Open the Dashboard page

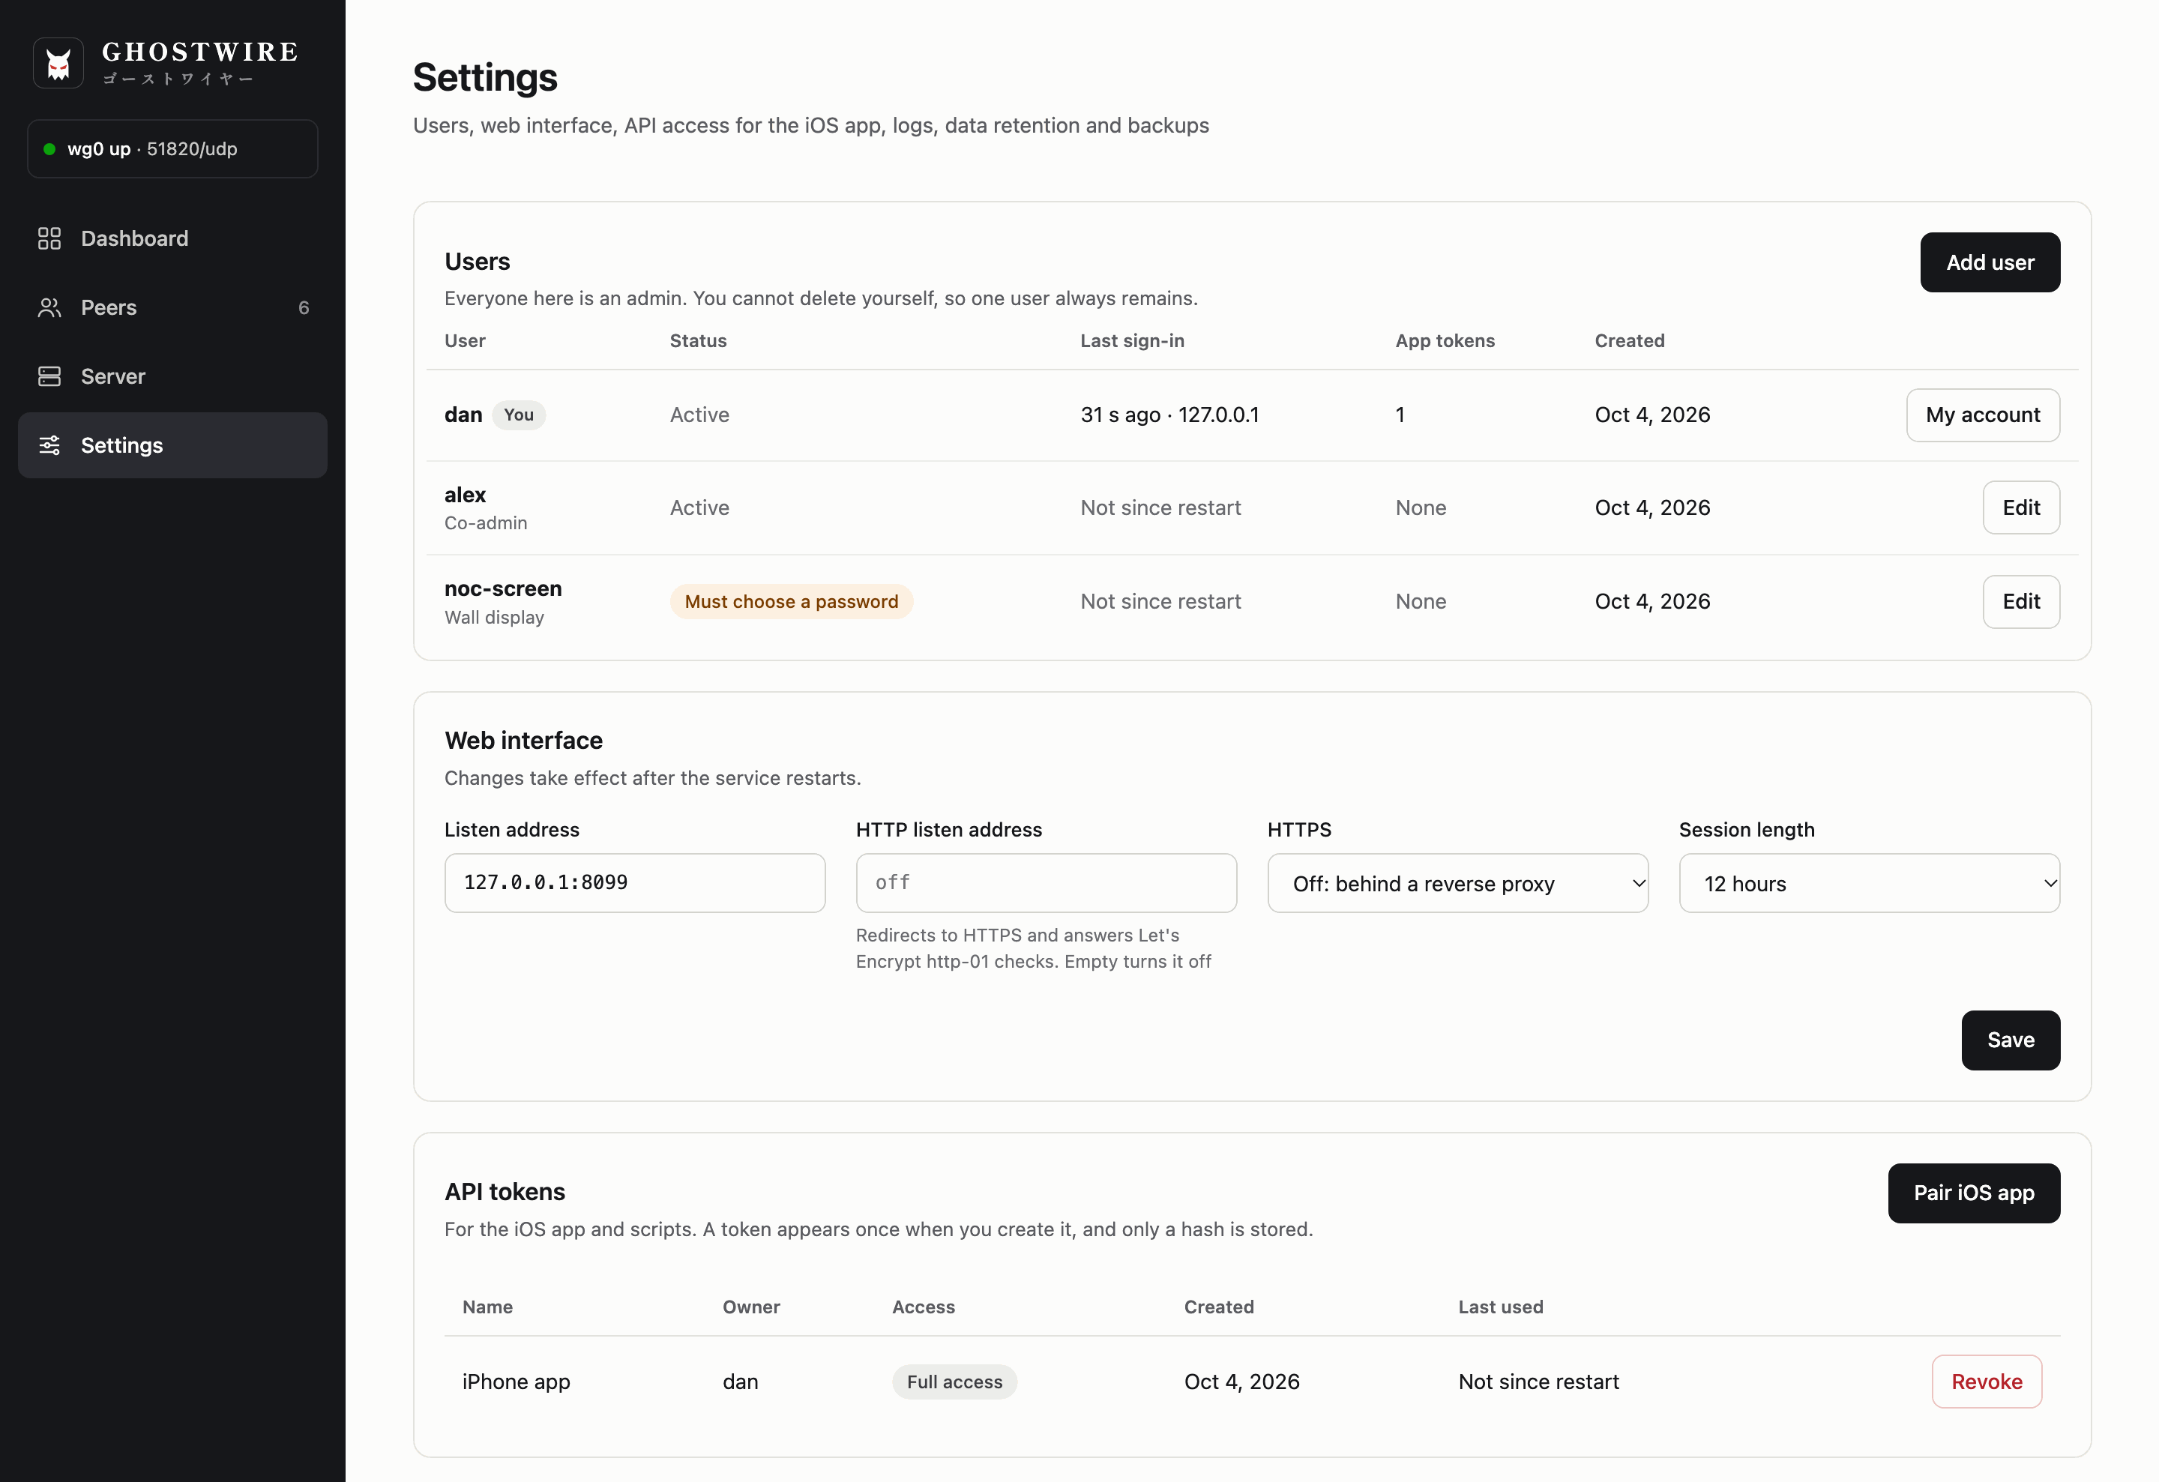172,239
